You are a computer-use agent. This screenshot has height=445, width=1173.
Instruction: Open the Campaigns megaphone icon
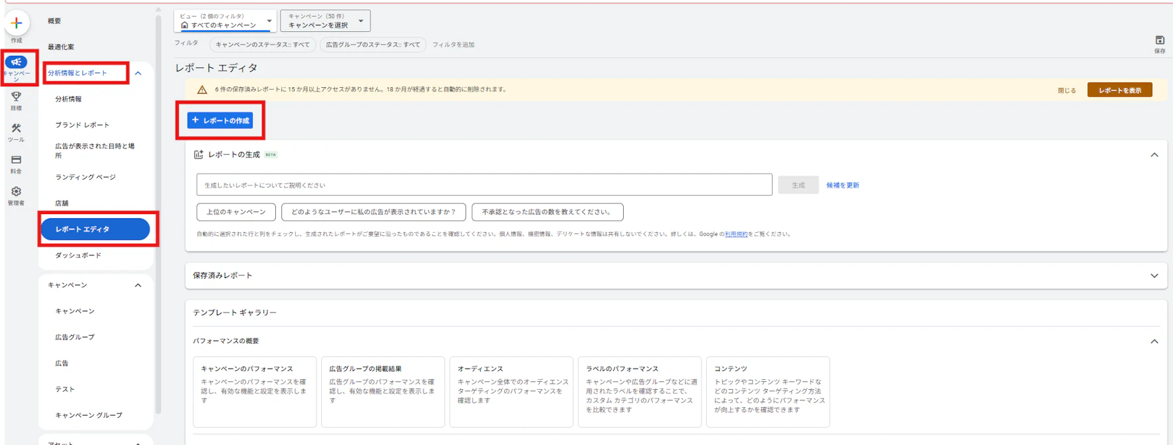tap(17, 62)
